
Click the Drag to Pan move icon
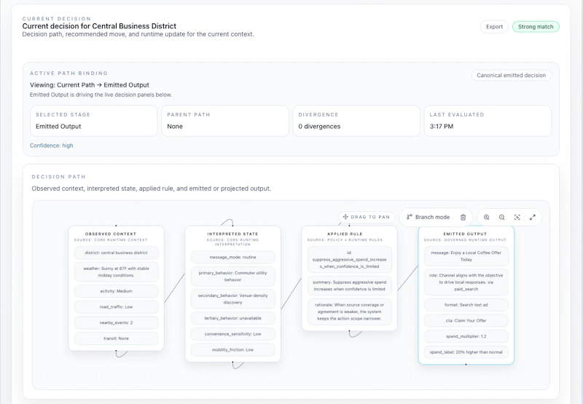[345, 217]
